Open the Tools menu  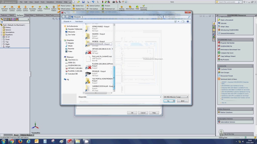43,2
